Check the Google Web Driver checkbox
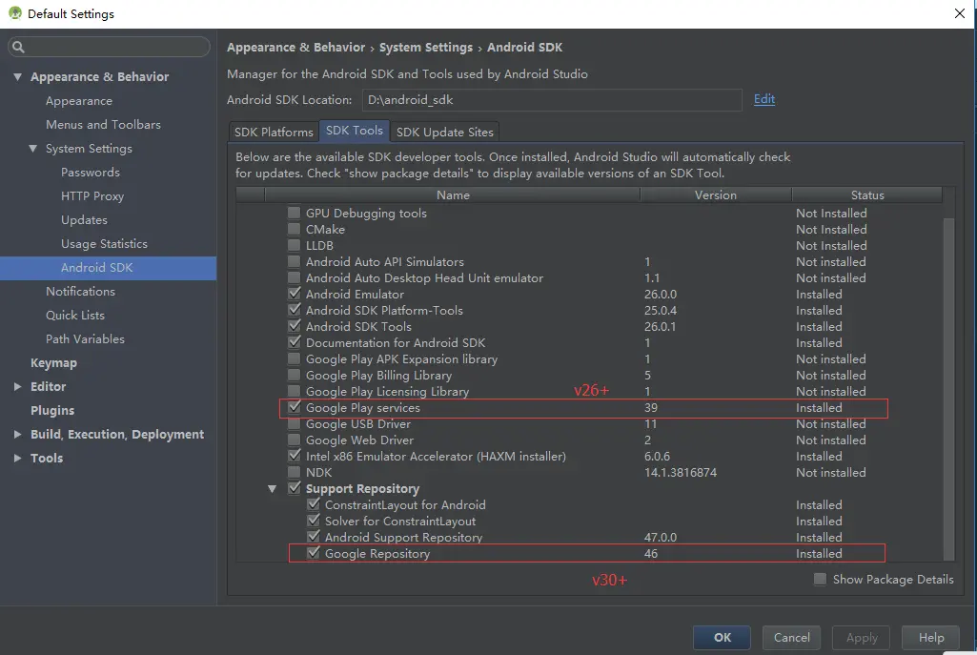 pyautogui.click(x=295, y=440)
